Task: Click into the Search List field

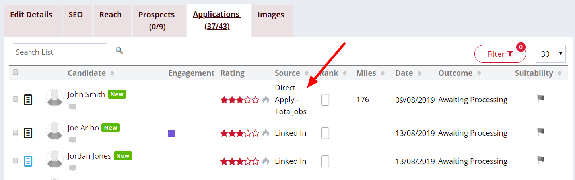Action: pos(60,52)
